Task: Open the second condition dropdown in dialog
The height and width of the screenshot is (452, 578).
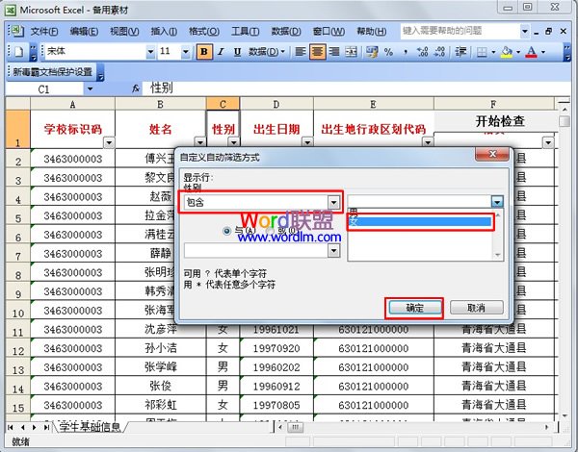Action: (x=333, y=250)
